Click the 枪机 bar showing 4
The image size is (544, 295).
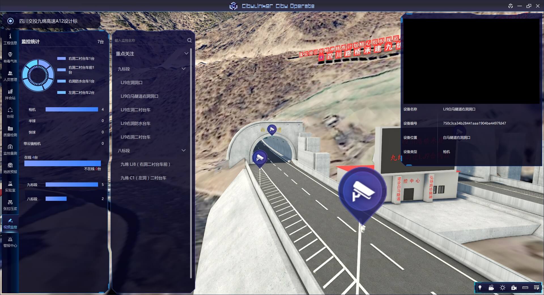(72, 109)
